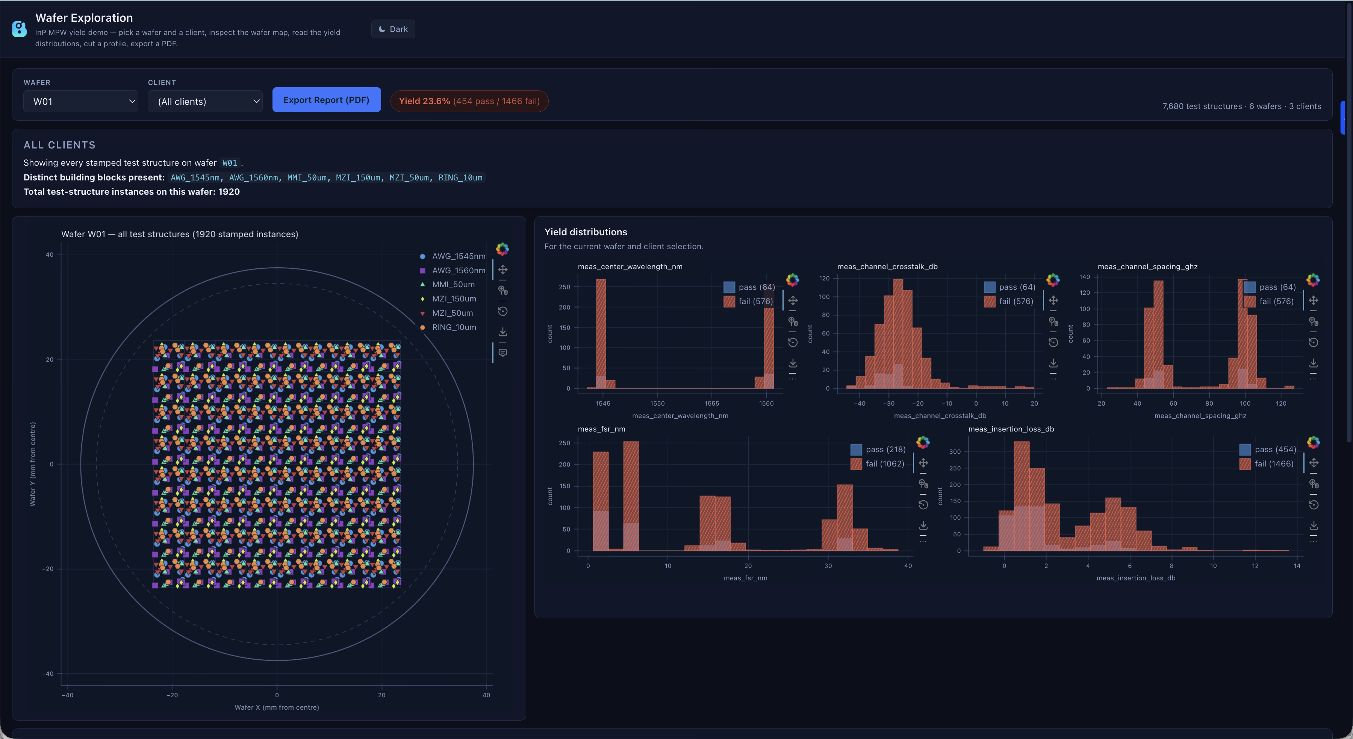
Task: Select Pan tool on the channel_crosstalk histogram
Action: click(1053, 300)
